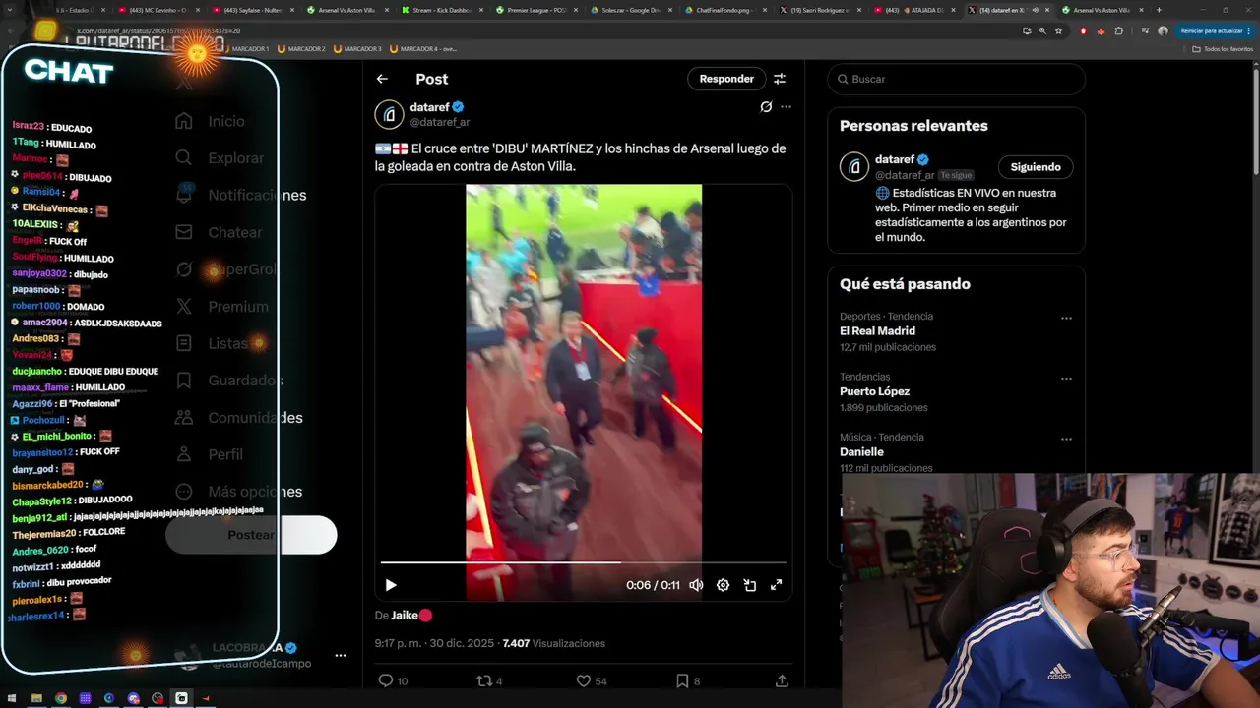Click the Responder button
1260x708 pixels.
tap(726, 79)
